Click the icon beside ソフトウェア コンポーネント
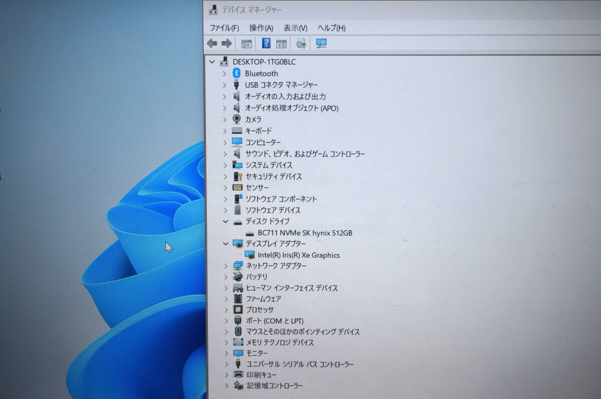The image size is (601, 399). pos(238,199)
